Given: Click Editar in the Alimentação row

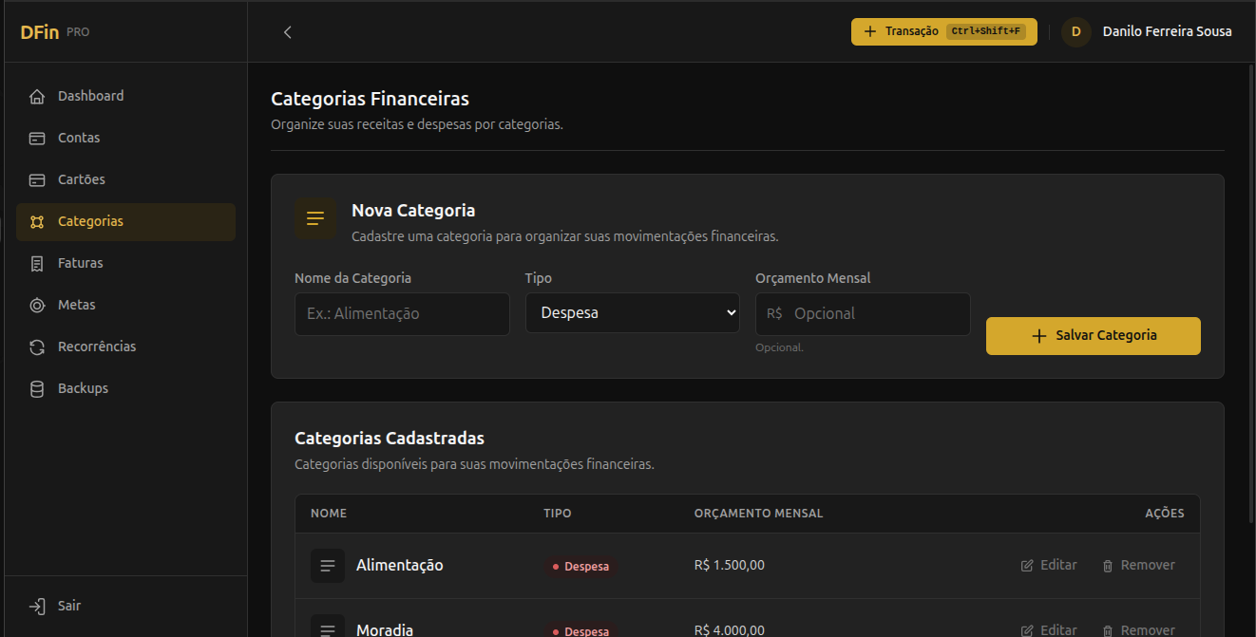Looking at the screenshot, I should coord(1049,565).
